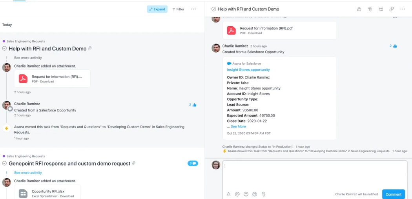Click the Amount: 93500.00 row
This screenshot has width=412, height=199.
pyautogui.click(x=242, y=110)
